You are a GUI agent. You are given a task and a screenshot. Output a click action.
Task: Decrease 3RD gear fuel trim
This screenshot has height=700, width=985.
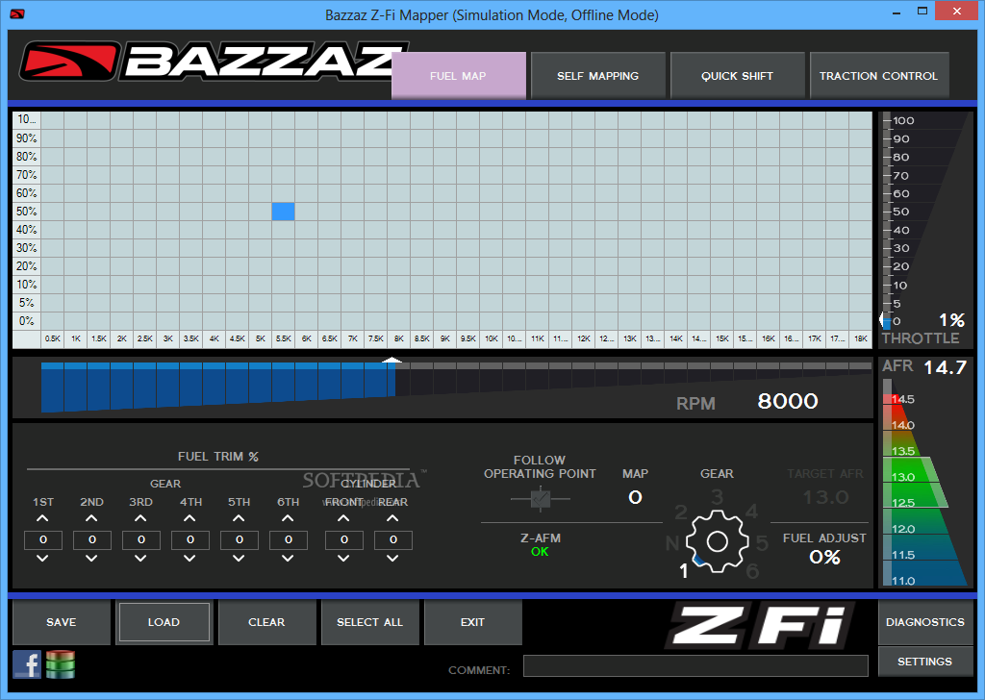tap(140, 558)
